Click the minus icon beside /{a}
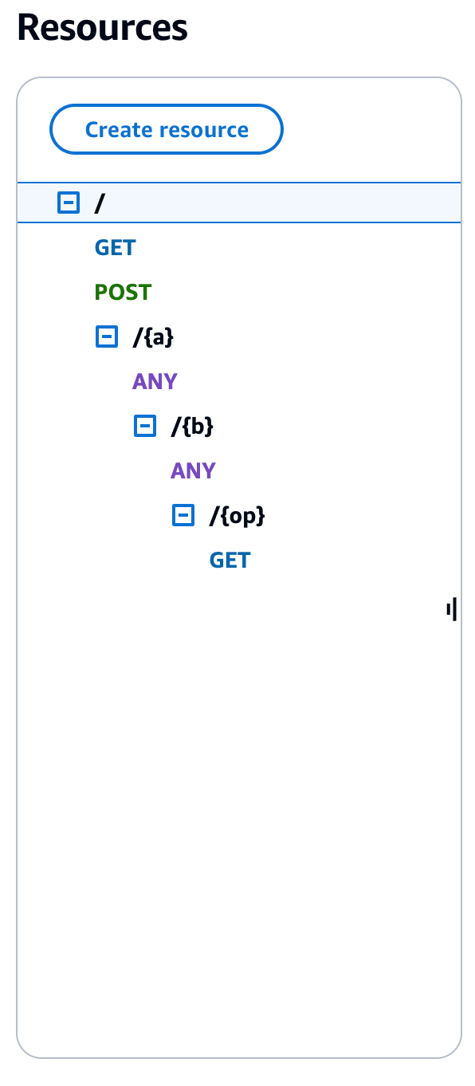The width and height of the screenshot is (475, 1086). click(x=107, y=336)
